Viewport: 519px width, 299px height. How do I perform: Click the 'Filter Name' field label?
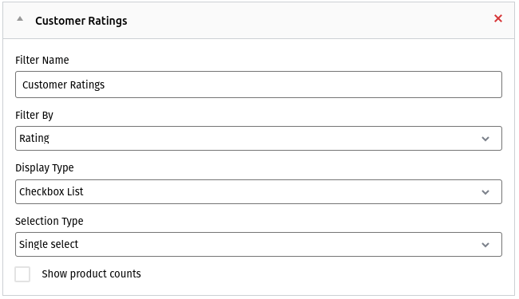pos(42,60)
